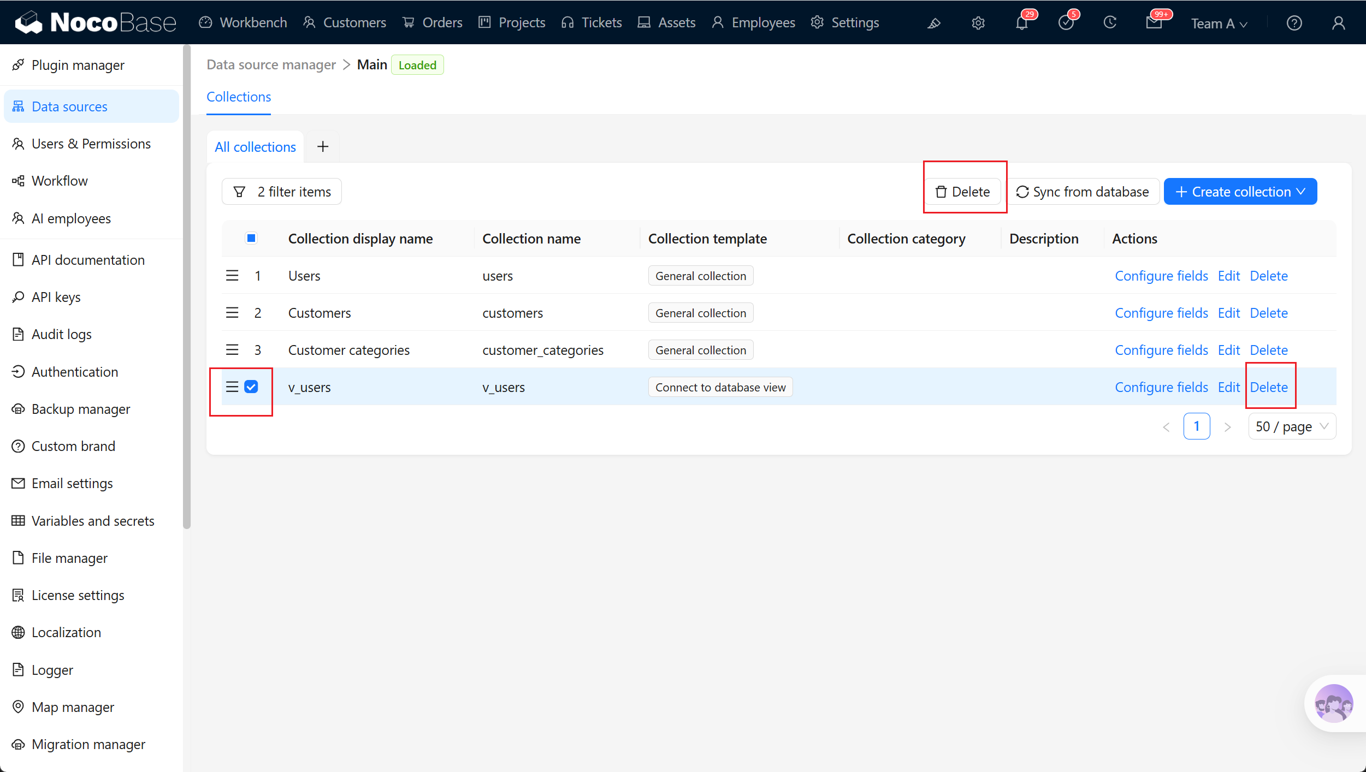The width and height of the screenshot is (1366, 772).
Task: Uncheck the v_users row checkbox
Action: [x=251, y=387]
